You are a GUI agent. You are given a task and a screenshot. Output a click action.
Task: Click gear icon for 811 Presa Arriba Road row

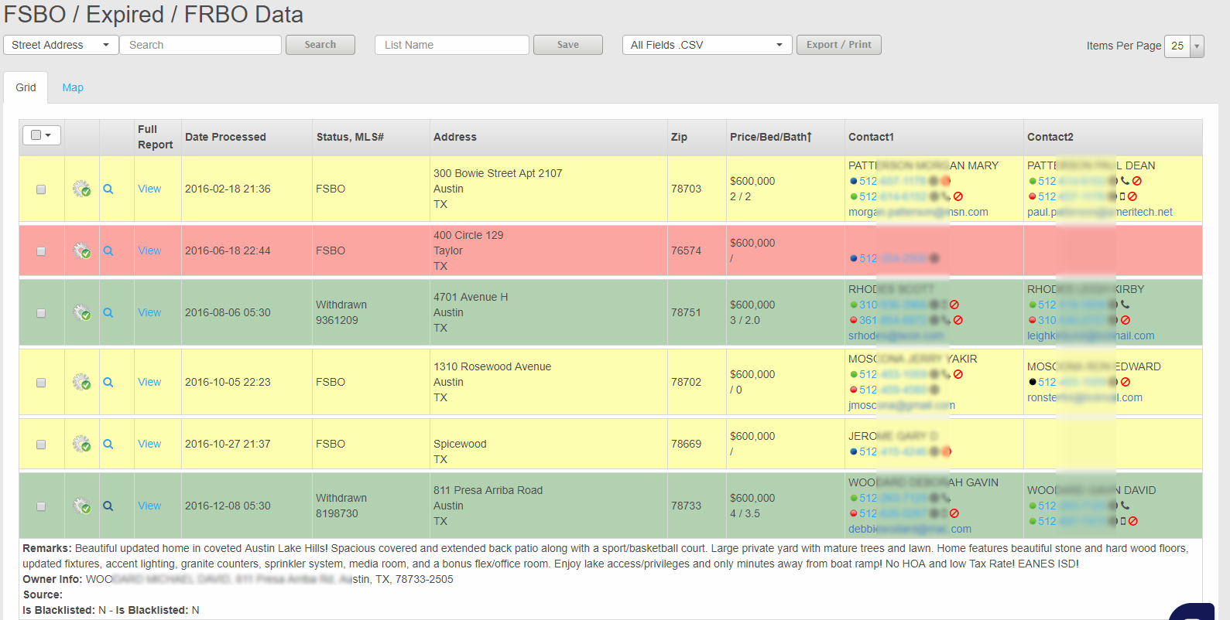[81, 506]
